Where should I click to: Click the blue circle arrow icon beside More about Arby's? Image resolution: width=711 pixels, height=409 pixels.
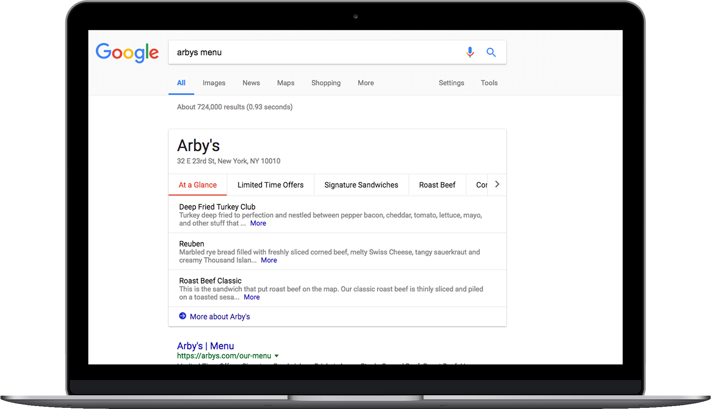(183, 316)
